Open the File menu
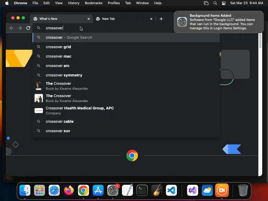Image resolution: width=268 pixels, height=201 pixels. (x=35, y=3)
